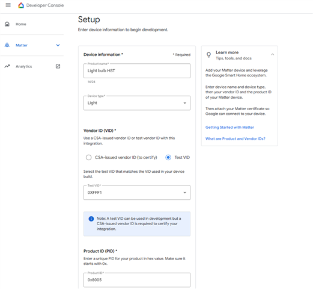Click the Product ID input field
Image resolution: width=313 pixels, height=289 pixels.
point(137,280)
